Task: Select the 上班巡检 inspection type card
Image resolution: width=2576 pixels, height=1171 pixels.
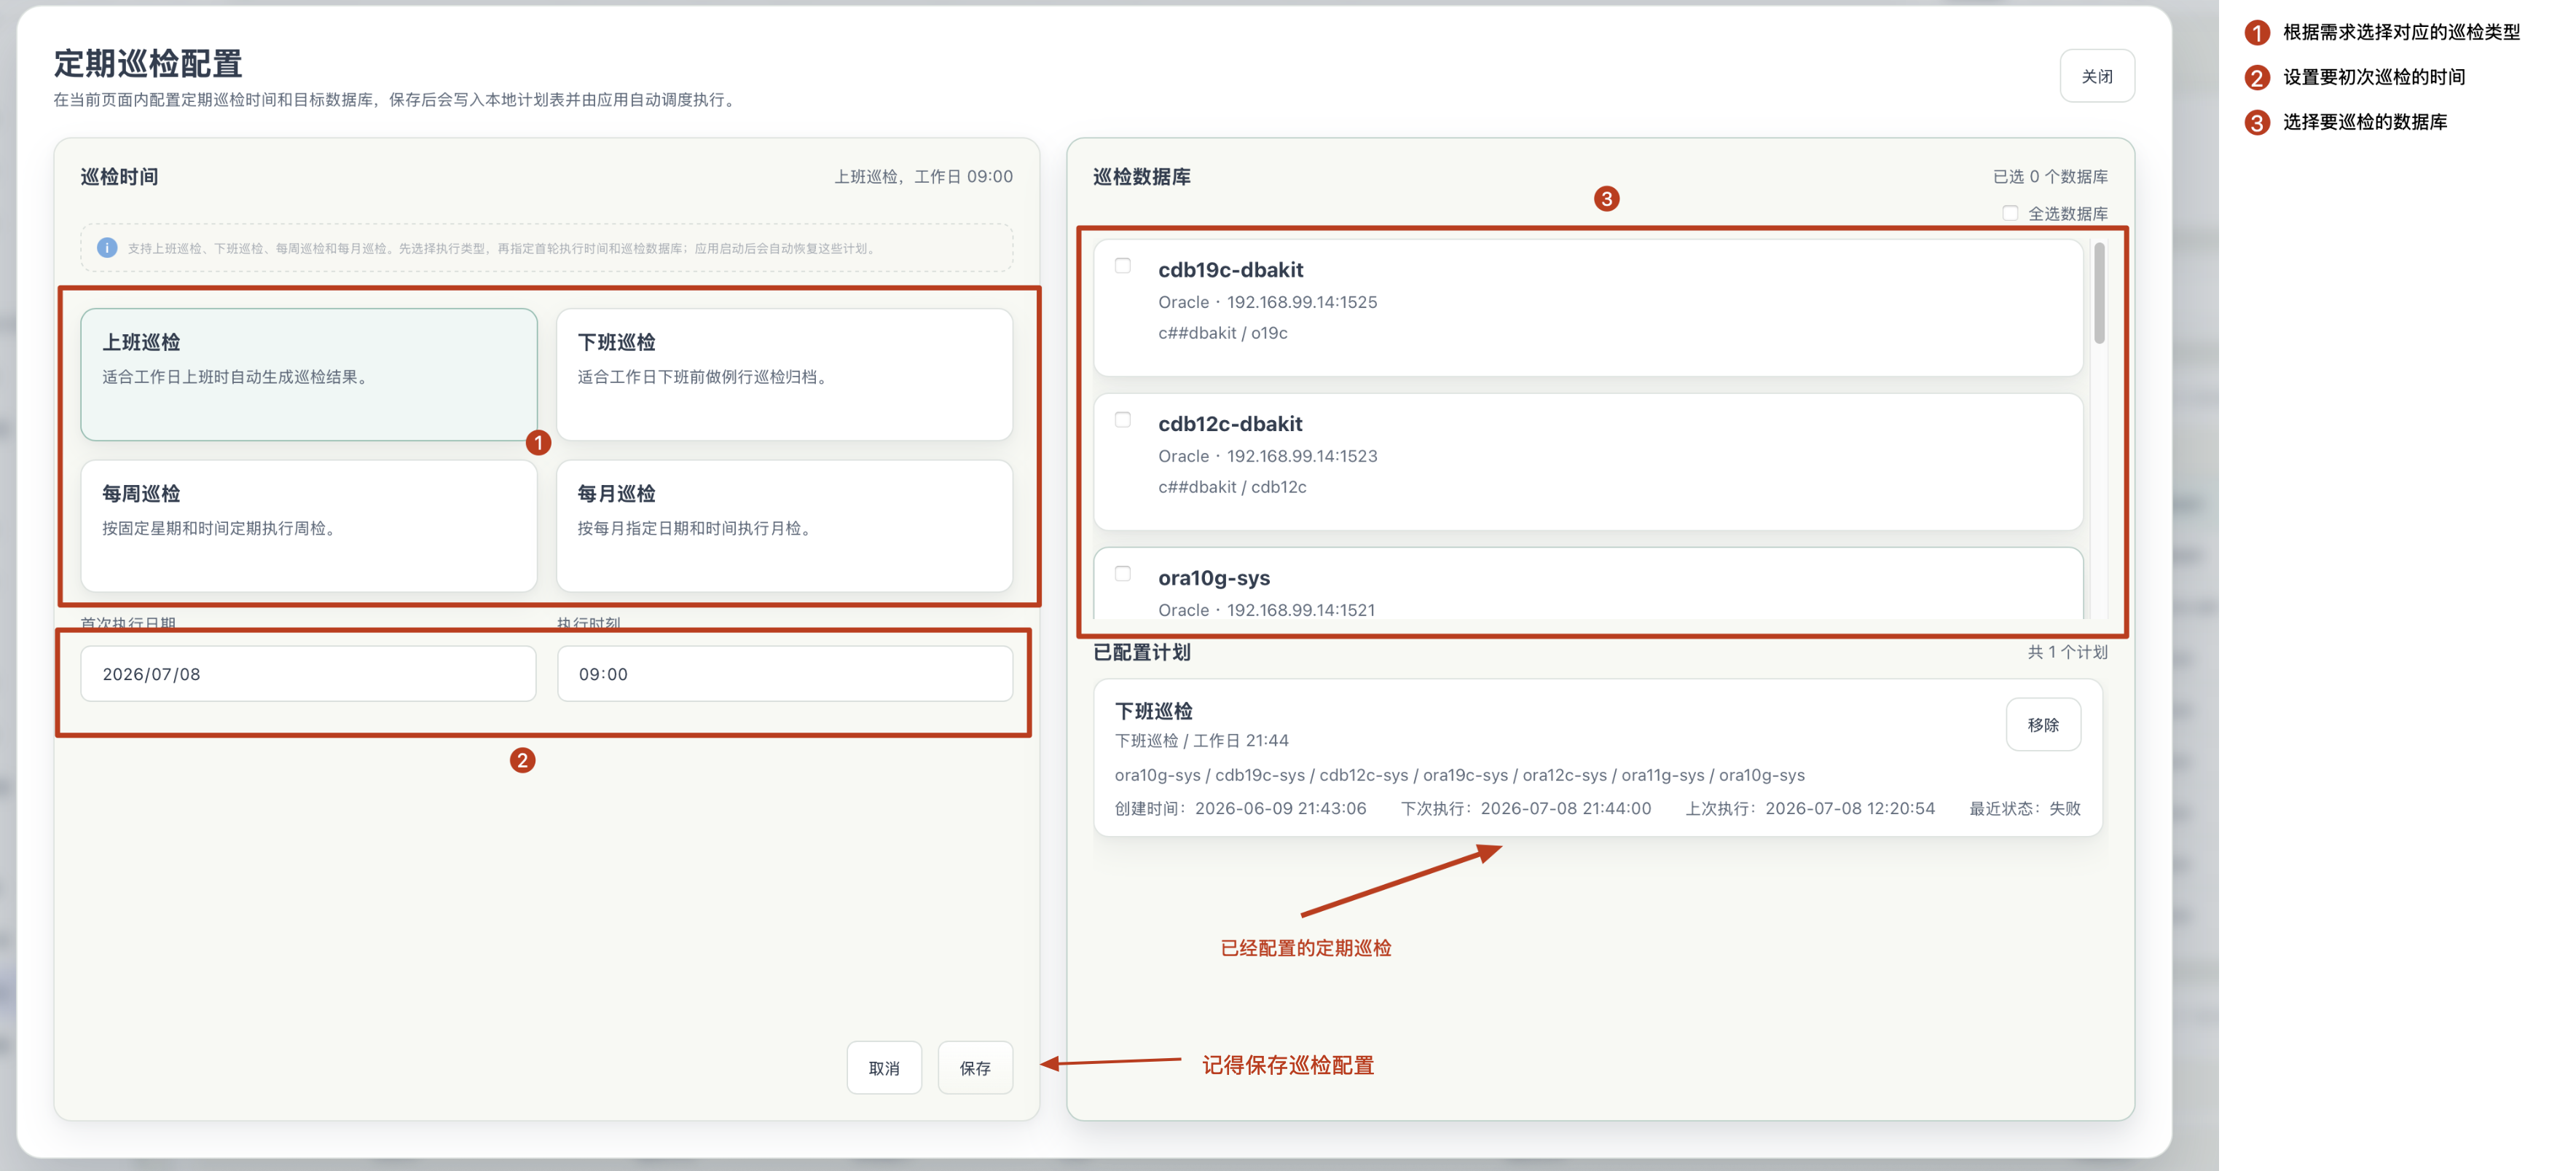Action: [309, 374]
